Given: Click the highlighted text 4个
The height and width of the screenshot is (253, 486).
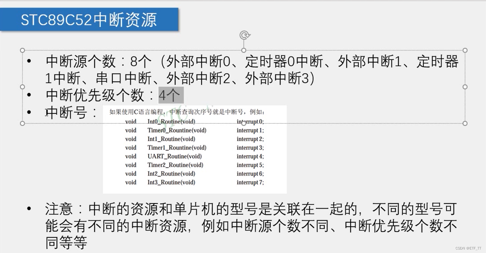Looking at the screenshot, I should tap(171, 95).
